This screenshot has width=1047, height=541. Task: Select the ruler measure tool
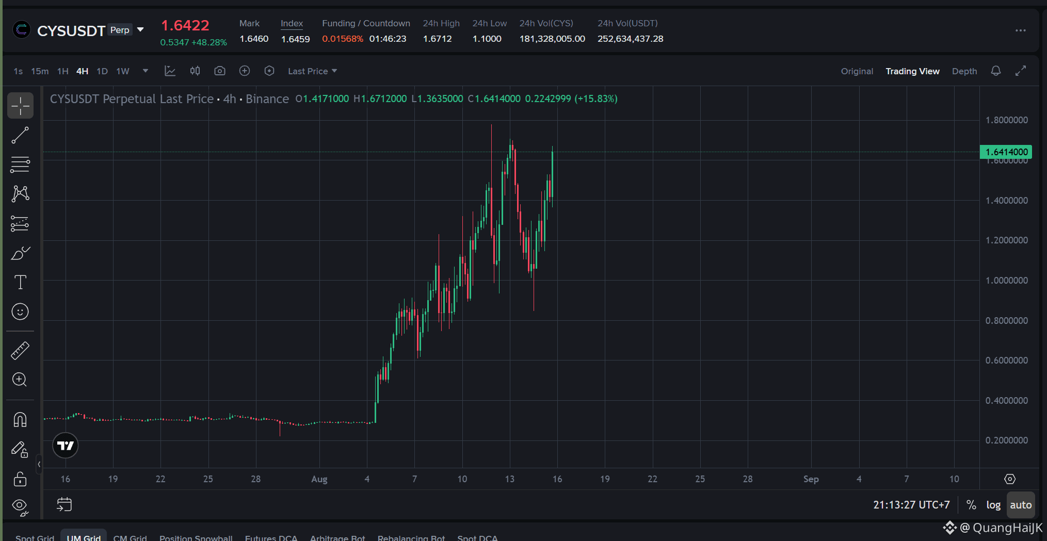click(20, 351)
